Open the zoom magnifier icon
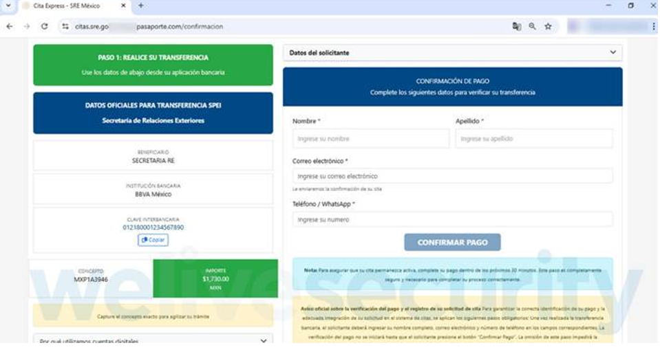 533,26
